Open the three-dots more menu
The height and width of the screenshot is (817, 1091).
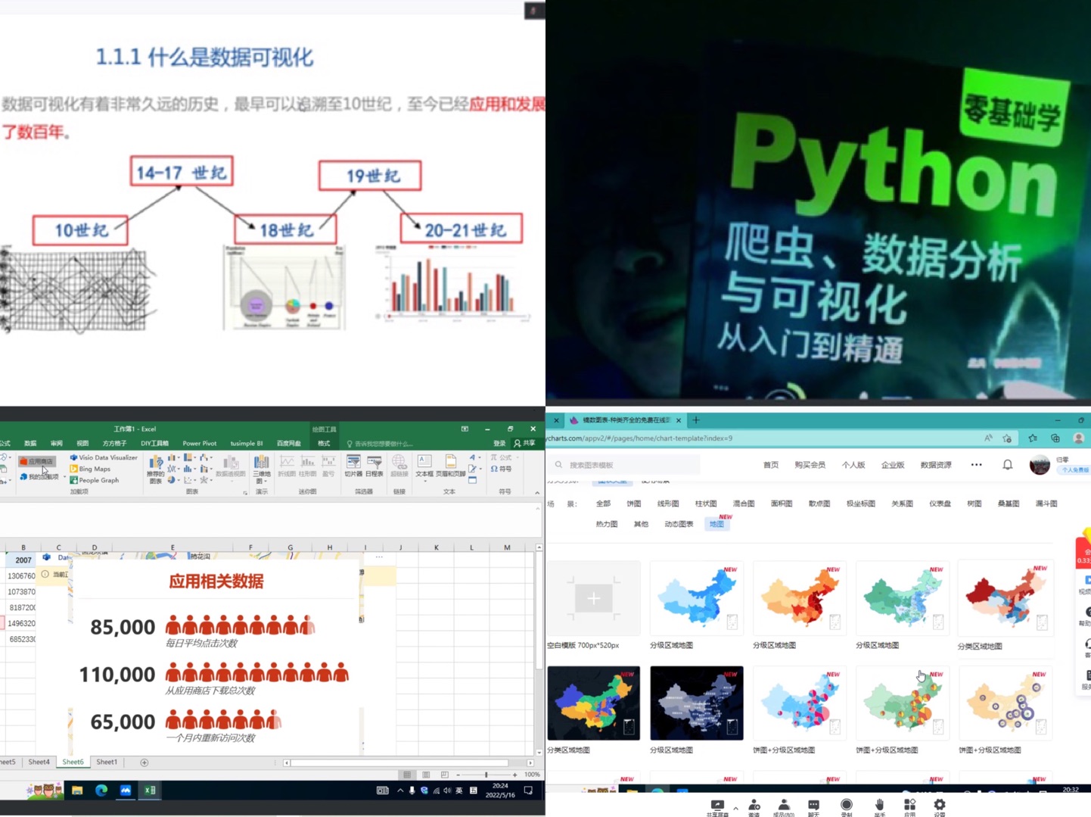tap(976, 465)
